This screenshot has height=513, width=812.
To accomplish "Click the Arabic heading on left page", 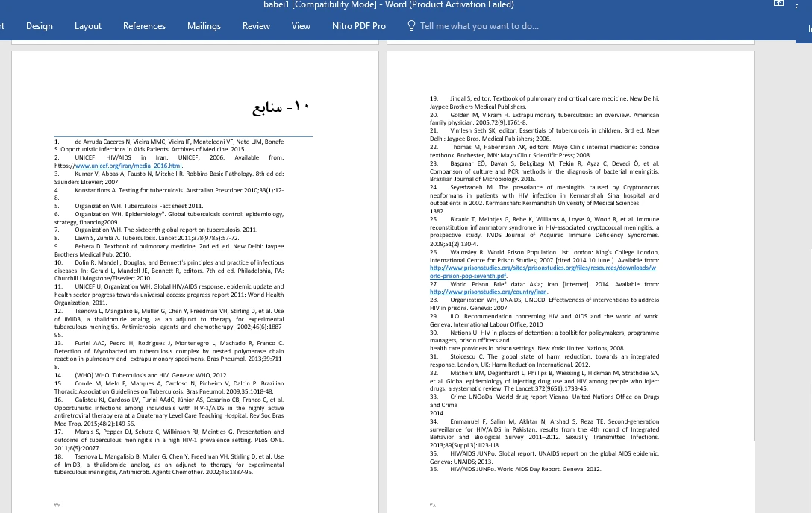I will (x=280, y=107).
